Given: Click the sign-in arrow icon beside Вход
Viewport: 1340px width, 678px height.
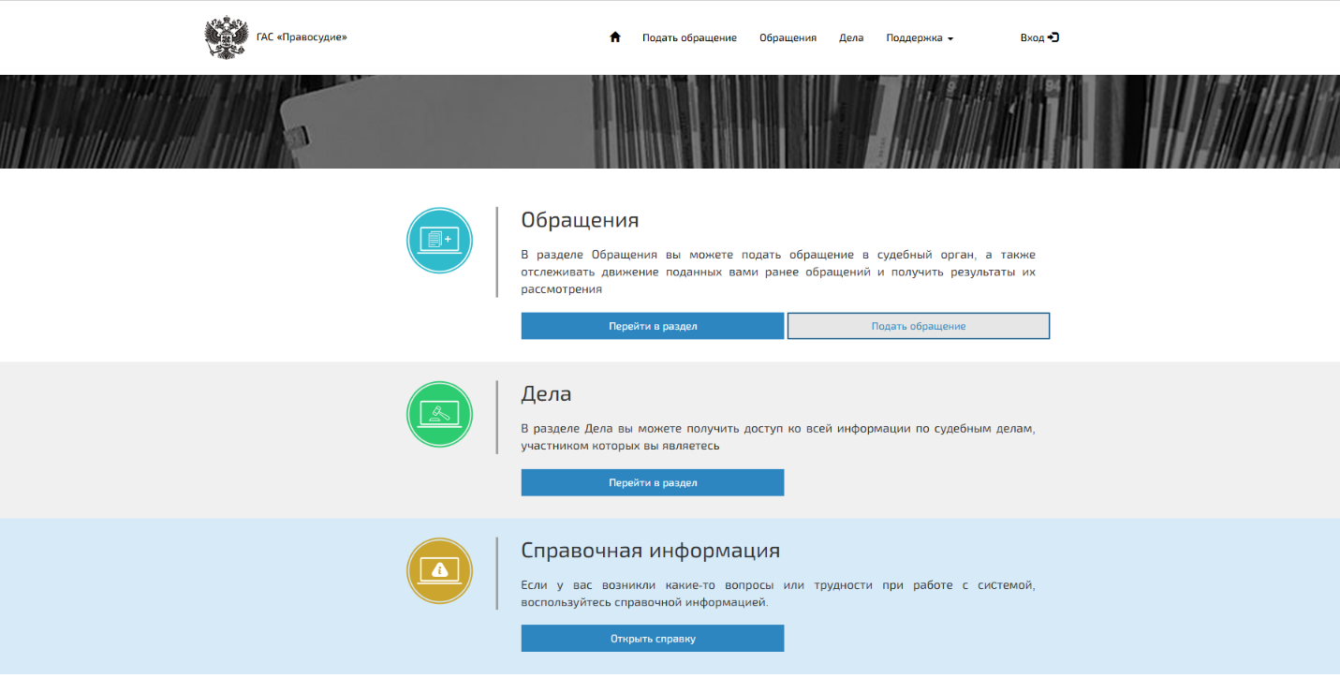Looking at the screenshot, I should click(1053, 37).
